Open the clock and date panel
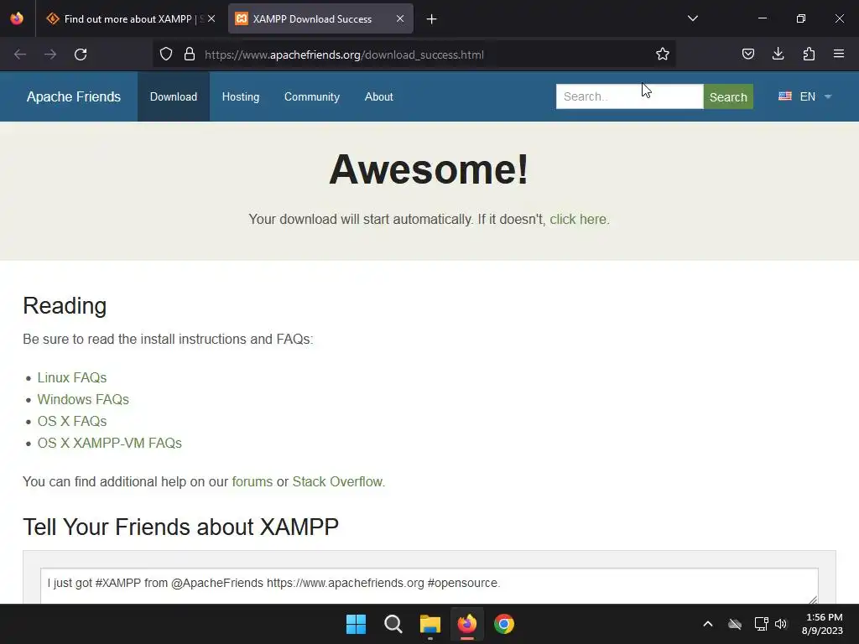 pyautogui.click(x=822, y=624)
